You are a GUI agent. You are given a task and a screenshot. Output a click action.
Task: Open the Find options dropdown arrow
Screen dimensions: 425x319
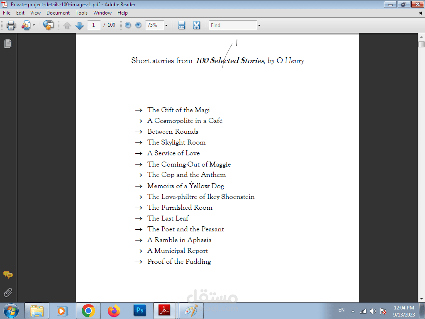(259, 25)
